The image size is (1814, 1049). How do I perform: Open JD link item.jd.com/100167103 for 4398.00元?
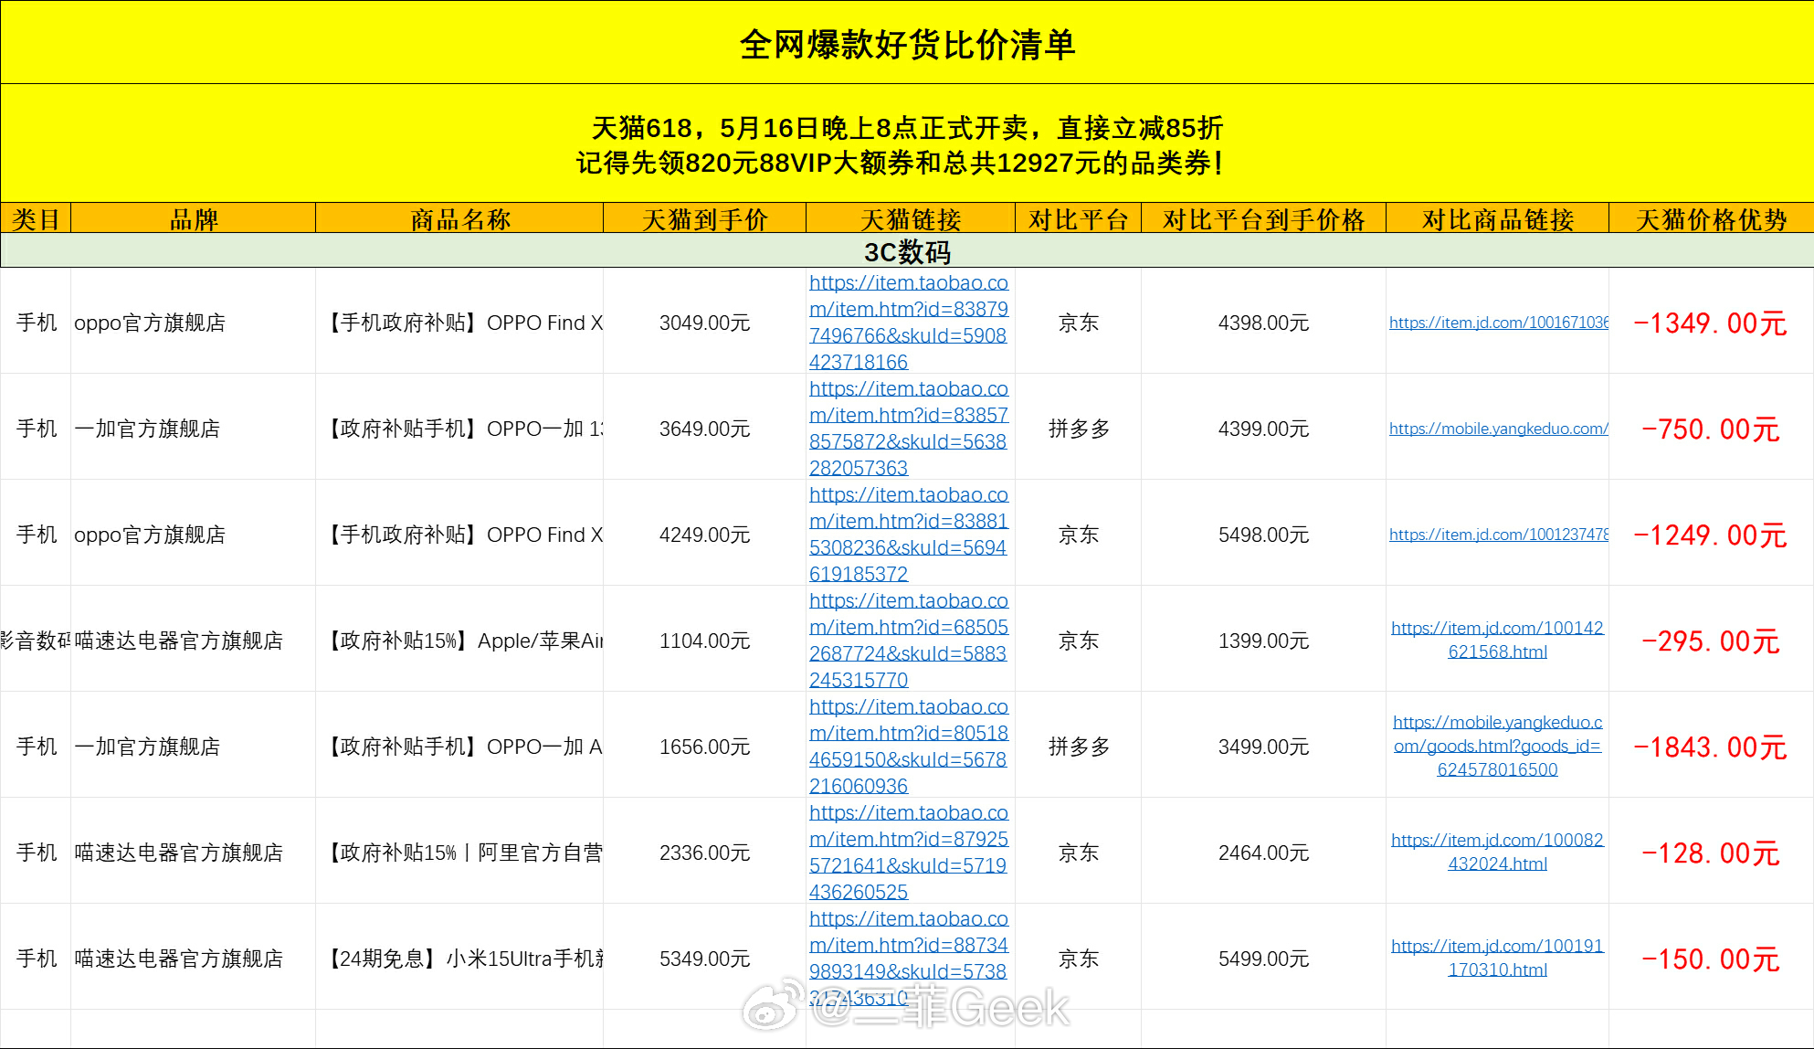point(1499,323)
